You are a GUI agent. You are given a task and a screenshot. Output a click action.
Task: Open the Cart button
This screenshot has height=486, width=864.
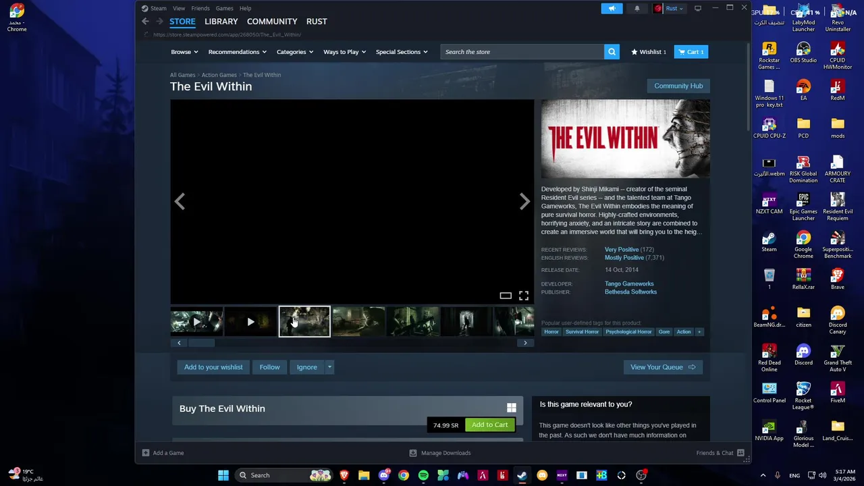pyautogui.click(x=691, y=52)
